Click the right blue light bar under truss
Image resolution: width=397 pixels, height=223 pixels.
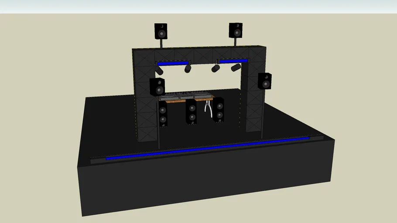click(233, 61)
